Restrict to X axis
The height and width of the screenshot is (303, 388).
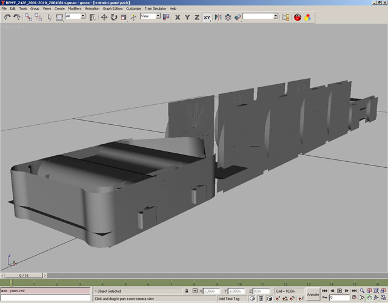[x=178, y=17]
